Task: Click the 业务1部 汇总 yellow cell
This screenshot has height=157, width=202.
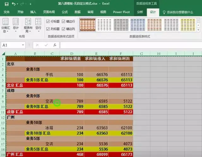Action: click(x=37, y=80)
